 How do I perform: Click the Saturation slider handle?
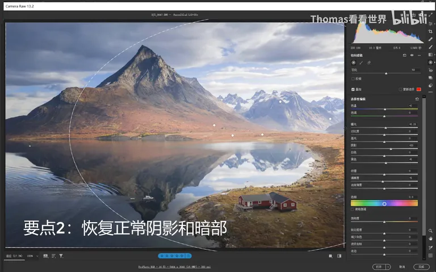[x=384, y=222]
